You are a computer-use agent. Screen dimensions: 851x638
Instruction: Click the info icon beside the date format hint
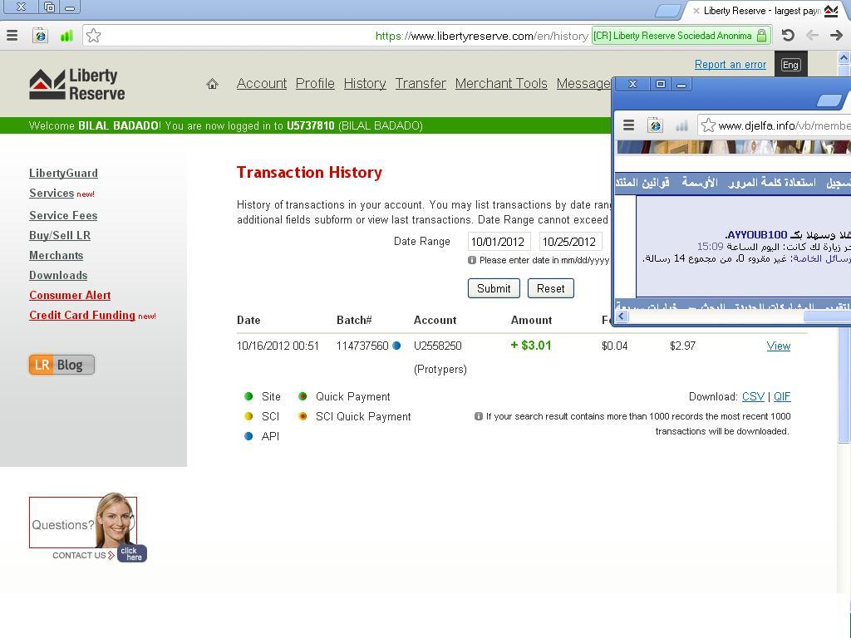(472, 260)
